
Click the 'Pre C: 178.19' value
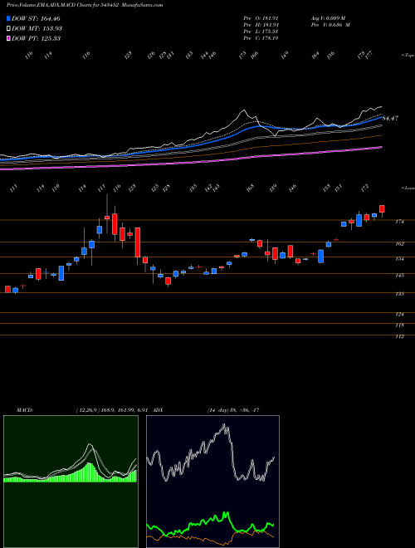[261, 38]
